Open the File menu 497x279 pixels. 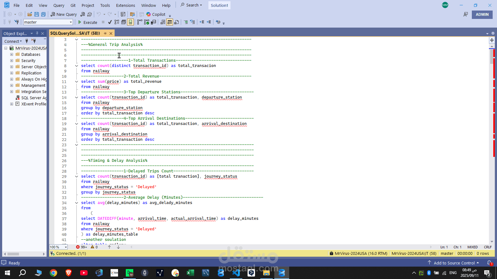16,5
